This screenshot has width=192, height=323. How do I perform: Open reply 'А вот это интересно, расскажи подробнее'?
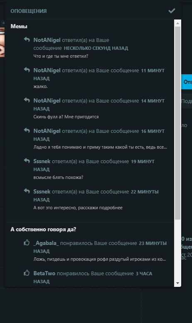[x=78, y=208]
